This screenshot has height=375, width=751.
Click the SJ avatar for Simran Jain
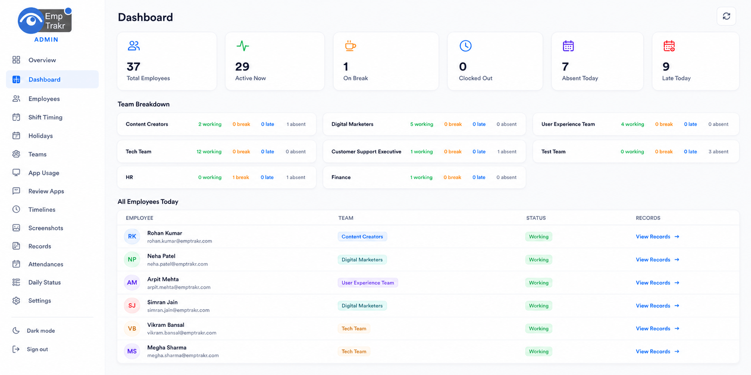coord(132,305)
